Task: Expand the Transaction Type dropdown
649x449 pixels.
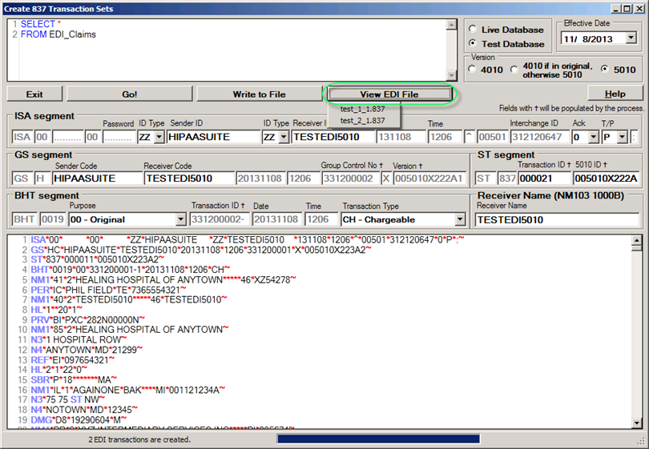Action: tap(459, 219)
